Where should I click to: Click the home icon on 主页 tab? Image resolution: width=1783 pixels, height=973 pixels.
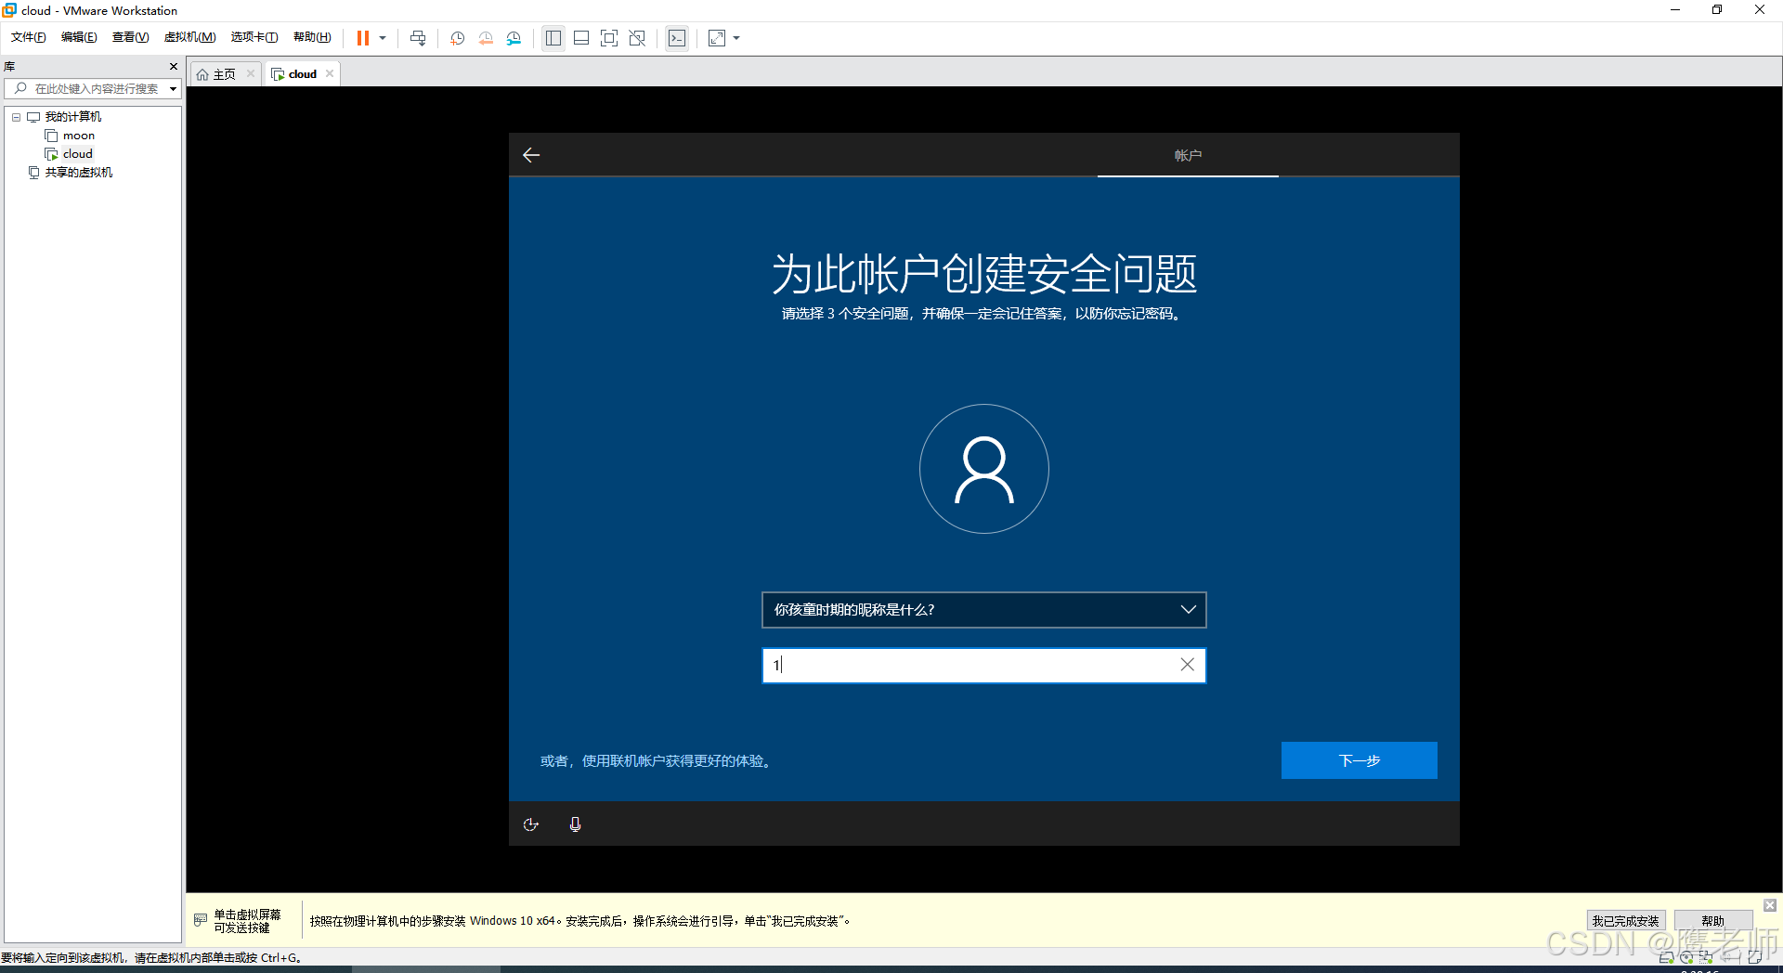[202, 74]
